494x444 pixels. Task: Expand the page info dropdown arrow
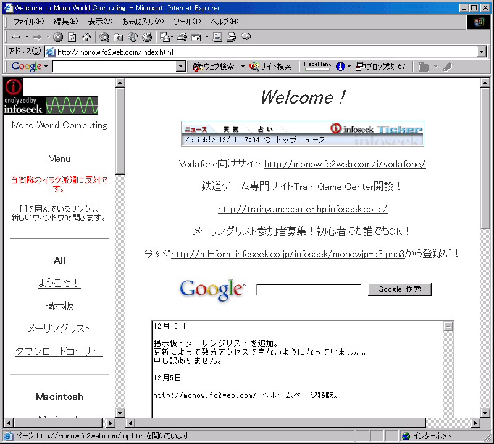click(349, 67)
